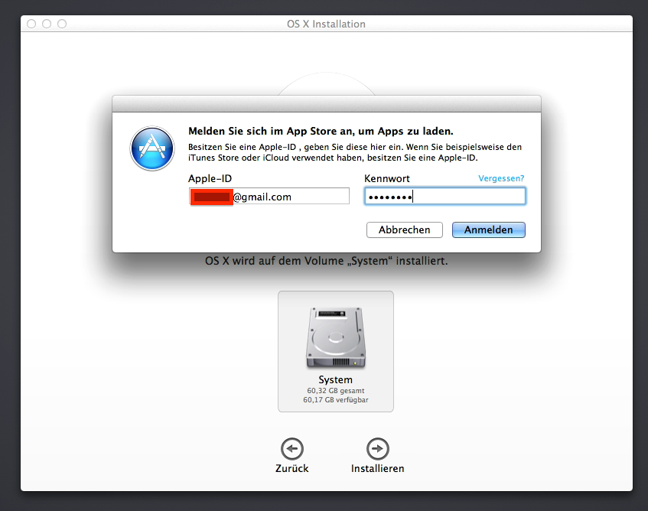The height and width of the screenshot is (511, 648).
Task: Click the Apple-ID field label
Action: coord(210,178)
